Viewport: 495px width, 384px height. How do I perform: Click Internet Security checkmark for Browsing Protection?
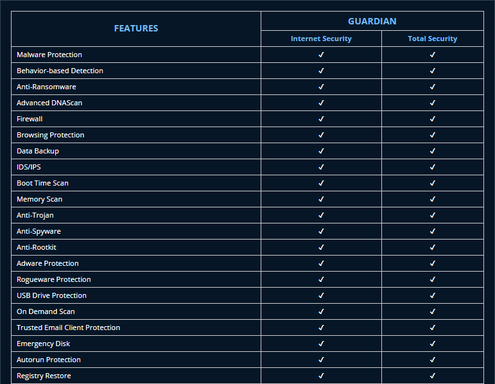(x=321, y=135)
